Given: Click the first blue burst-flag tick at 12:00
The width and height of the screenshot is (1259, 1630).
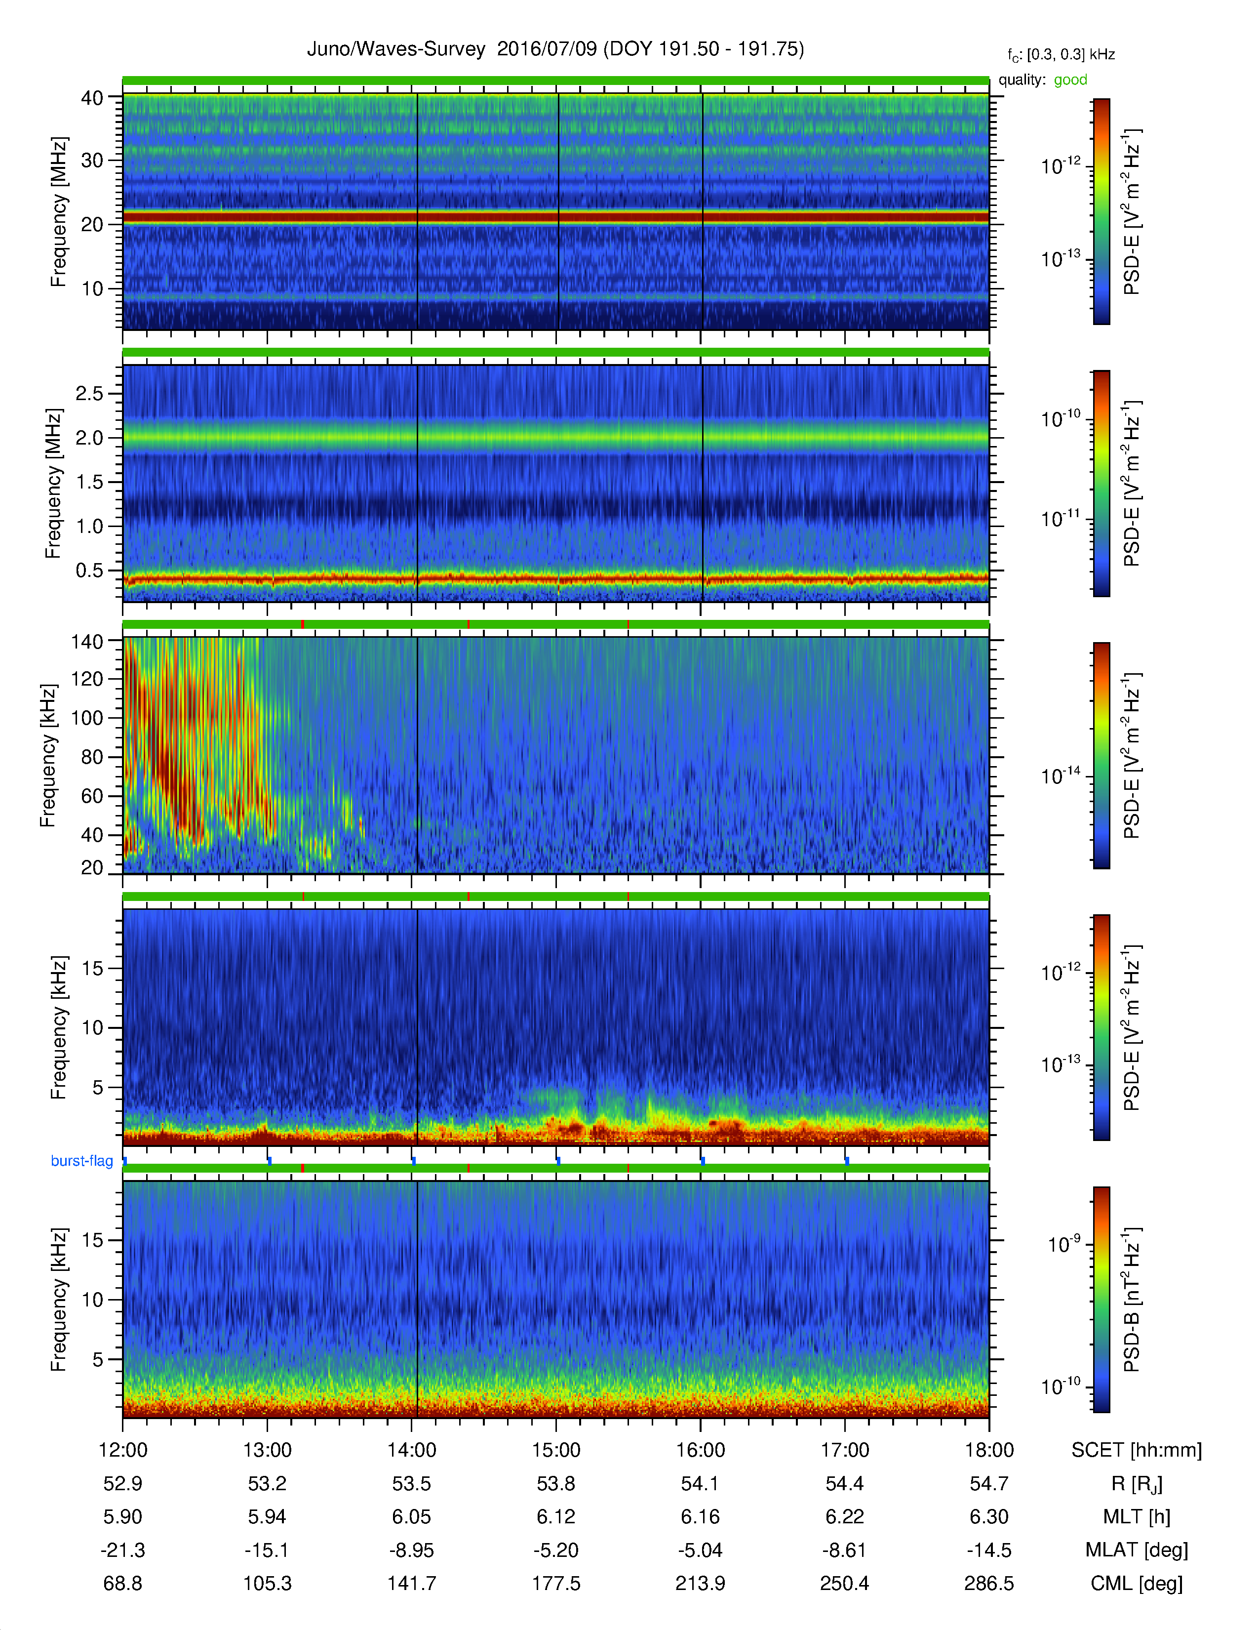Looking at the screenshot, I should tap(124, 1161).
